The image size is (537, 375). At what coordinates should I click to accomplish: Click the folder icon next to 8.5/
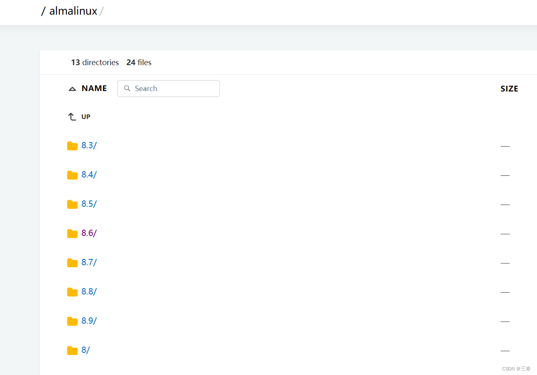(x=72, y=204)
